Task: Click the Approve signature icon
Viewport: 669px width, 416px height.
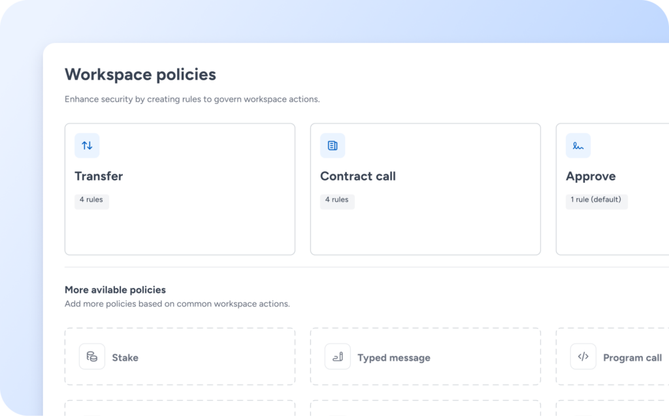Action: (578, 146)
